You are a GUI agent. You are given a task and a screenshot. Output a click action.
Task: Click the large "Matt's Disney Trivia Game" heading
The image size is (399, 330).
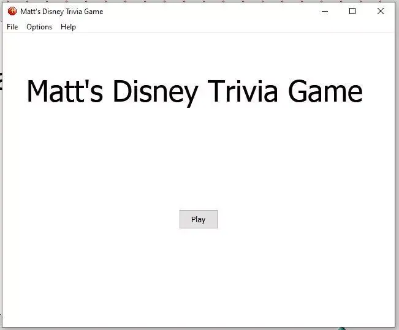click(195, 92)
